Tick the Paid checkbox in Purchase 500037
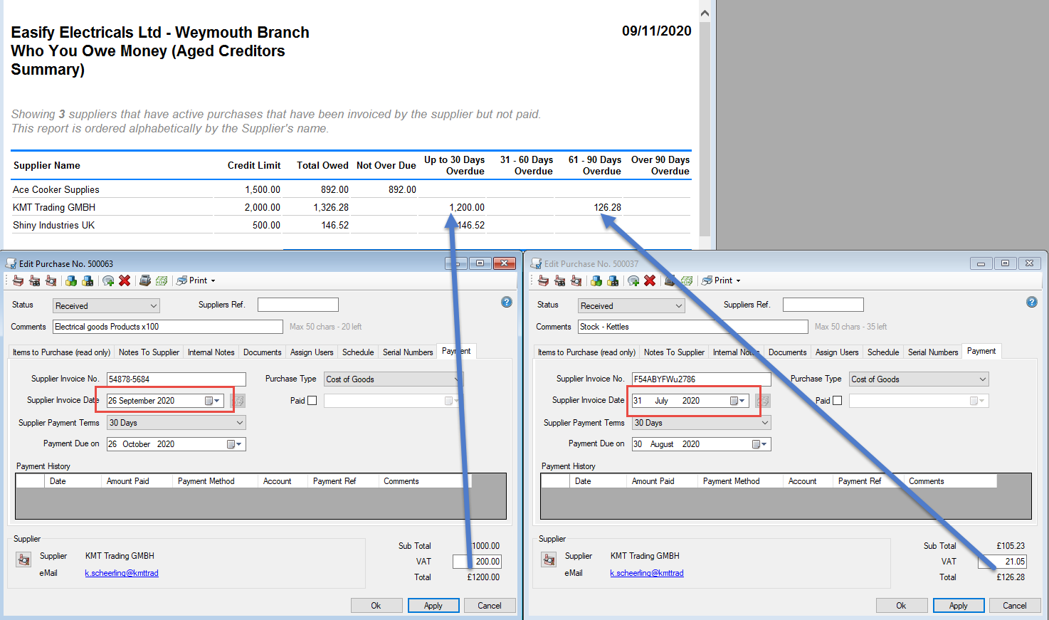1049x620 pixels. tap(837, 401)
